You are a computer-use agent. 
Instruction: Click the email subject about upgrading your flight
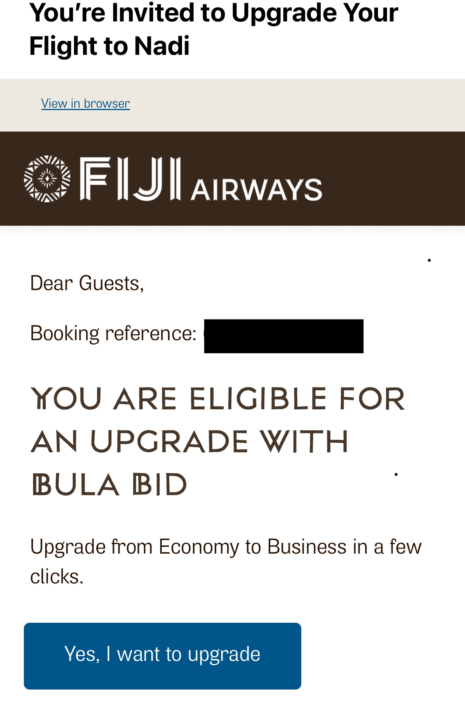[x=213, y=29]
